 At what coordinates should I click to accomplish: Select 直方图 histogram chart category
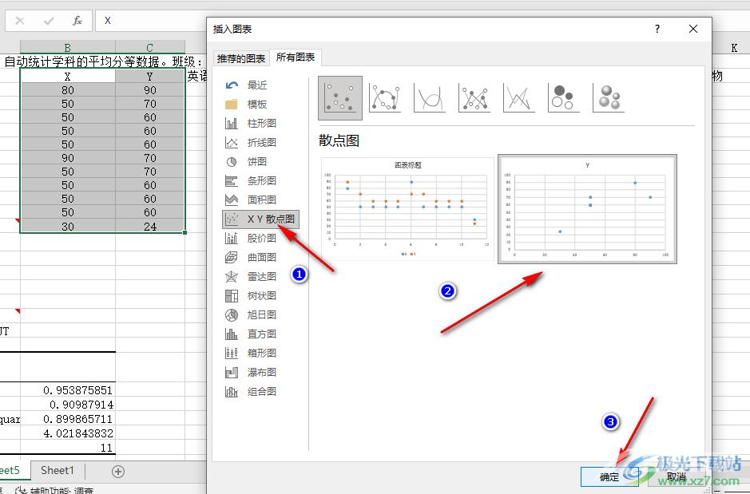[x=261, y=334]
